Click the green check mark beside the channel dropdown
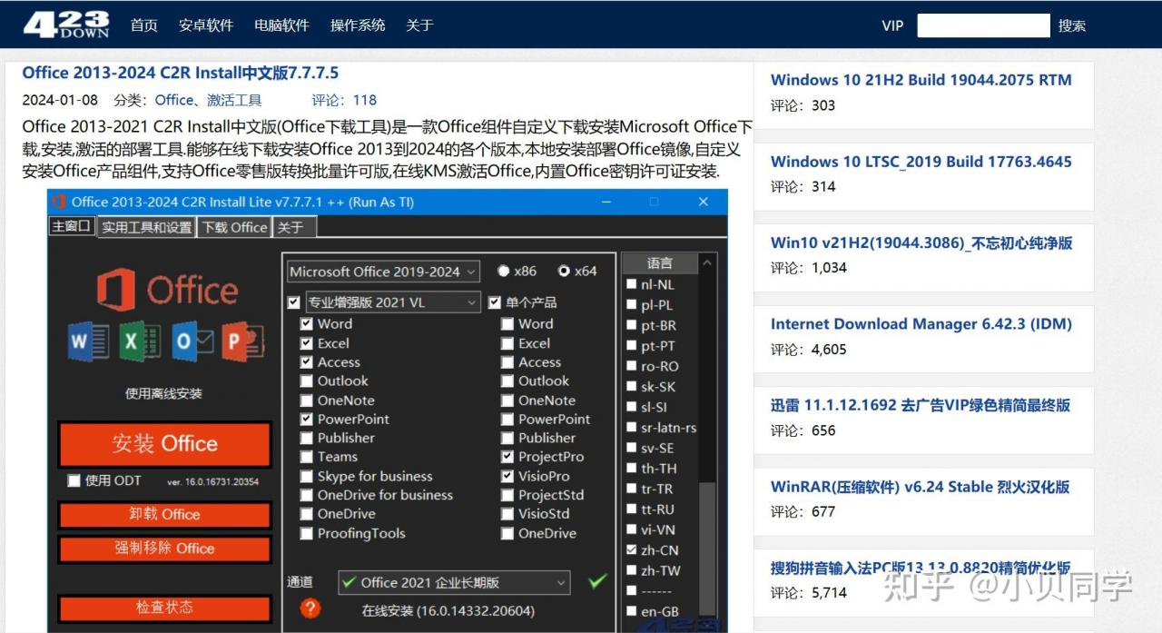Image resolution: width=1162 pixels, height=633 pixels. 596,581
